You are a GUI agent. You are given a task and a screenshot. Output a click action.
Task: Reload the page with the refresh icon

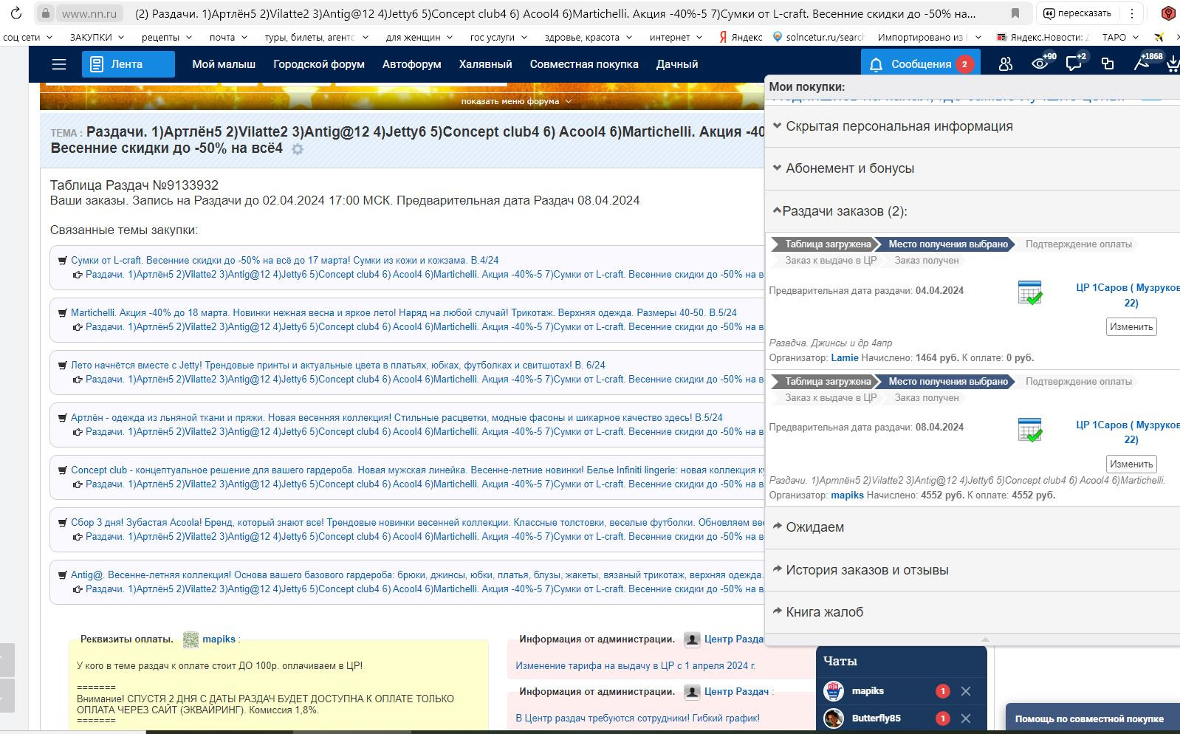(16, 13)
